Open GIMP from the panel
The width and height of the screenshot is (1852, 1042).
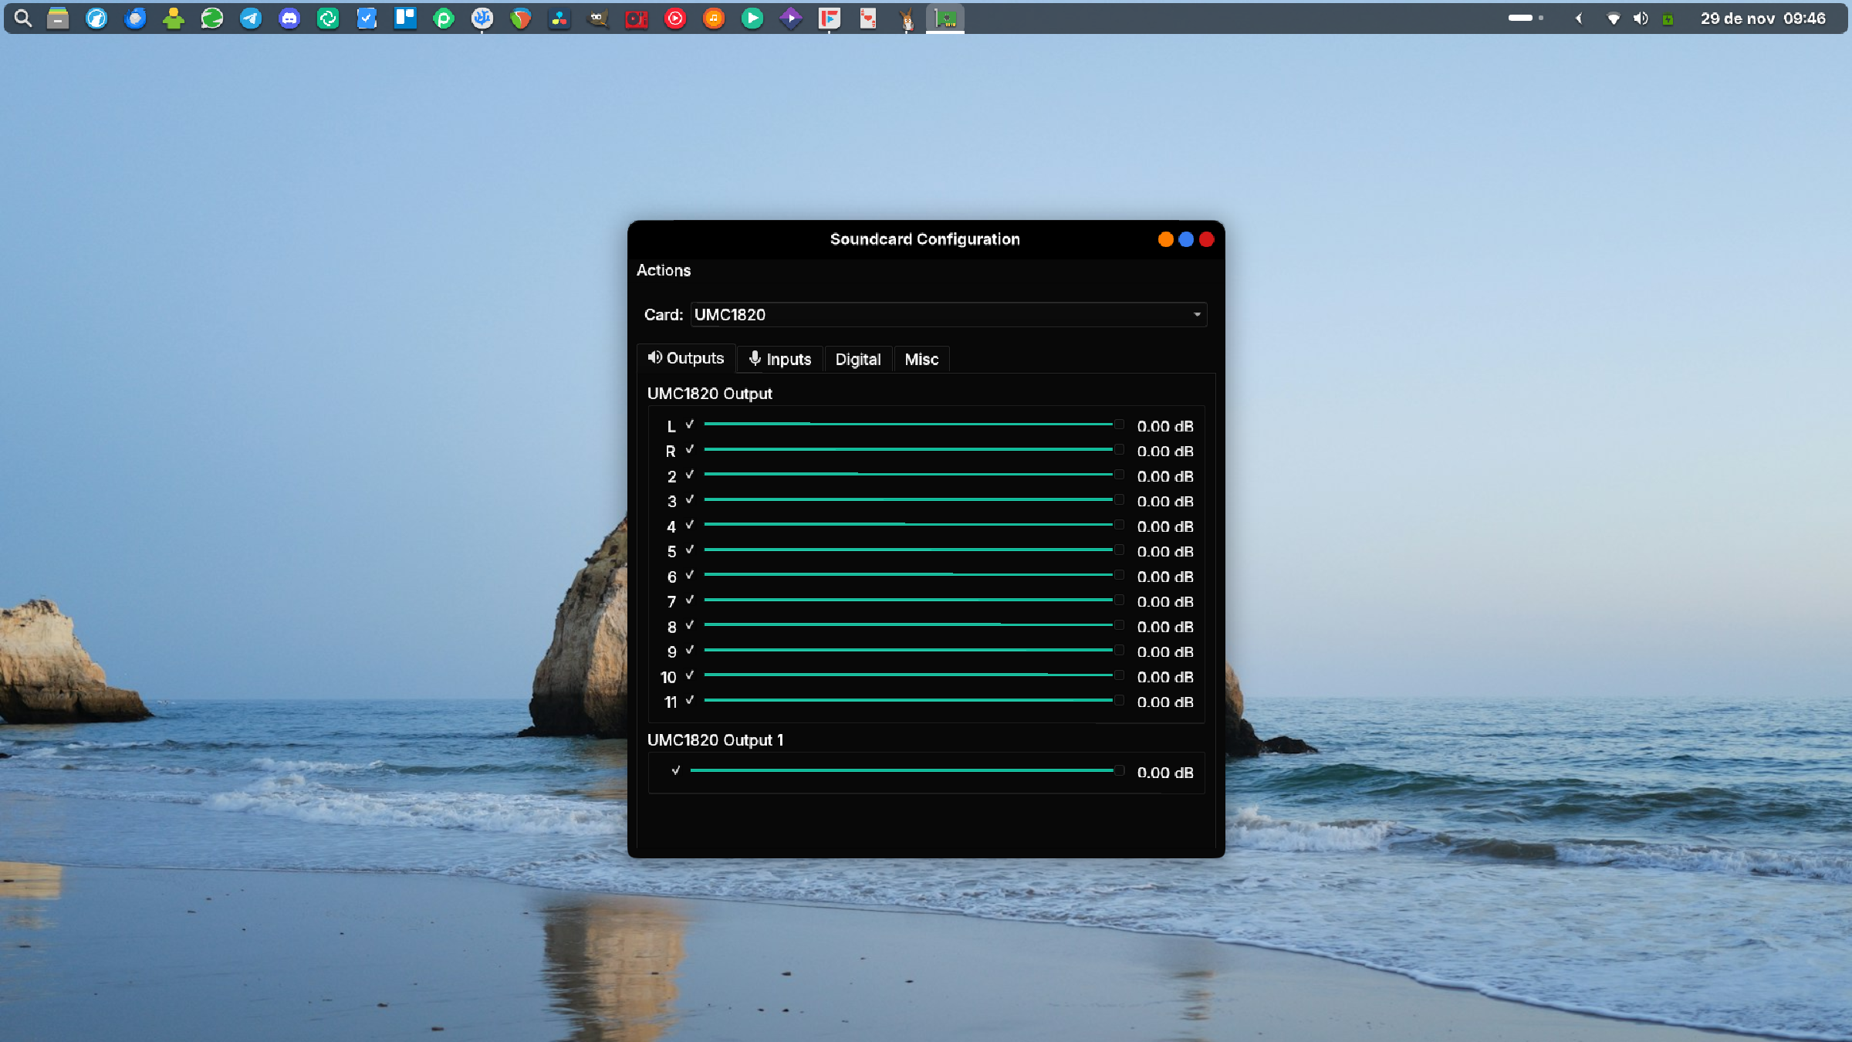point(598,18)
